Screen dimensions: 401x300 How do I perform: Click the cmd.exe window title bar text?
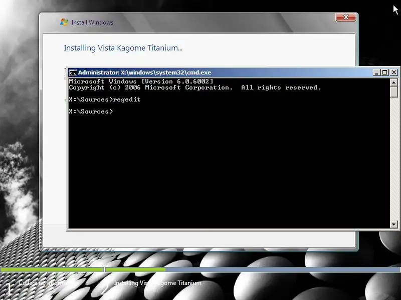[144, 72]
